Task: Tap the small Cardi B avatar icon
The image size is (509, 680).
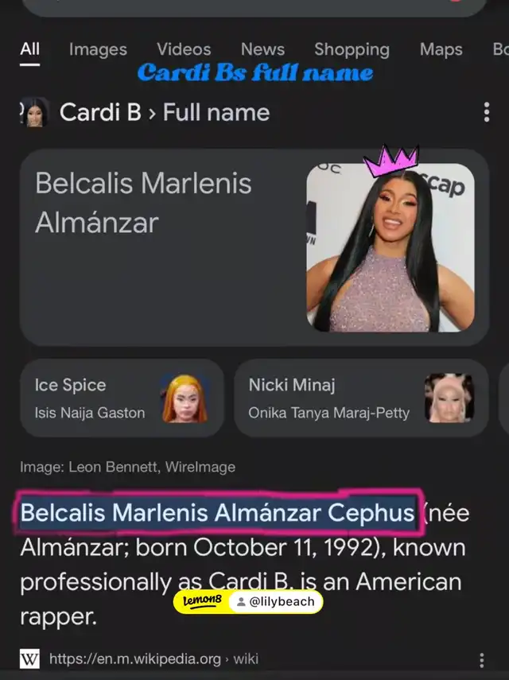Action: tap(34, 112)
